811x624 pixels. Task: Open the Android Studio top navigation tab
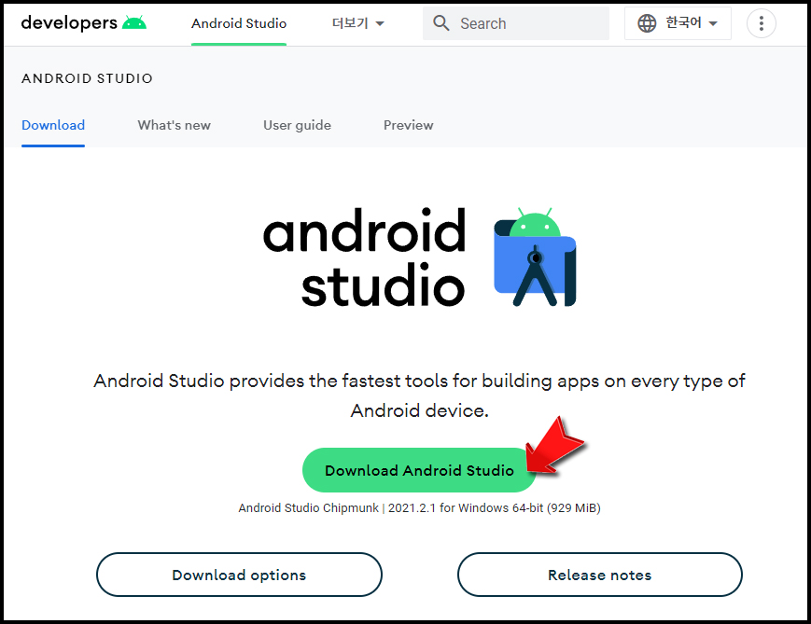point(238,23)
